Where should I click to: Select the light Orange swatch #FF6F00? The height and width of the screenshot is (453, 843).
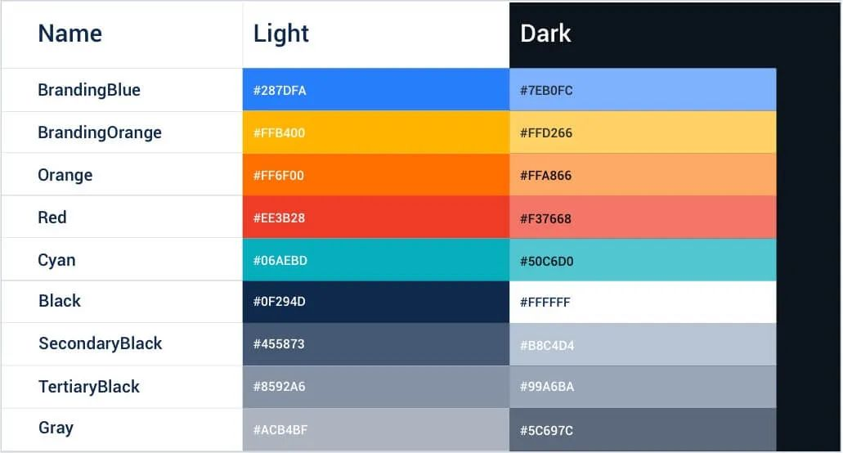point(375,175)
